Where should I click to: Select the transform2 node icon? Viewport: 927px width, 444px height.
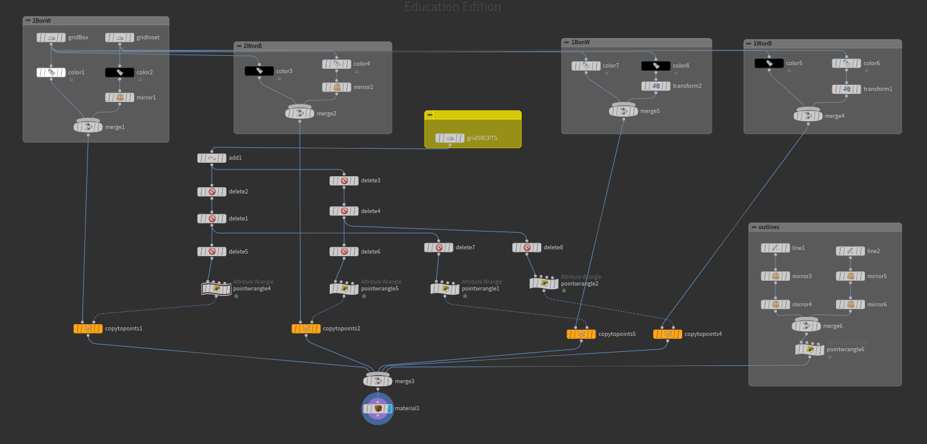656,86
